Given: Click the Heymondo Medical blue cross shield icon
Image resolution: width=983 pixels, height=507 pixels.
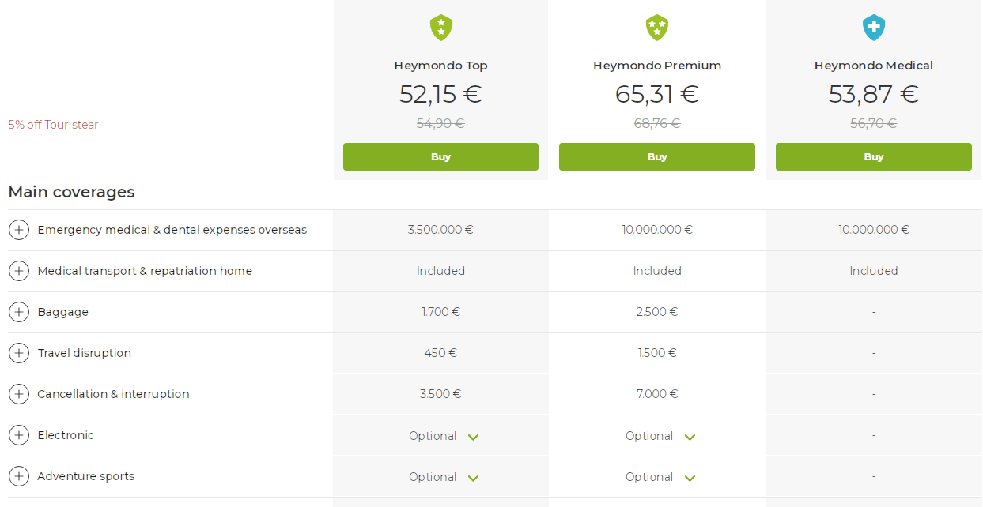Looking at the screenshot, I should click(874, 28).
